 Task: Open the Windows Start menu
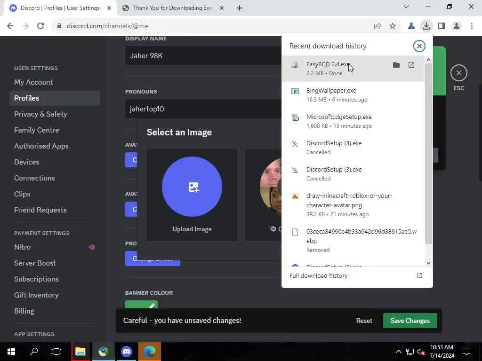(11, 352)
